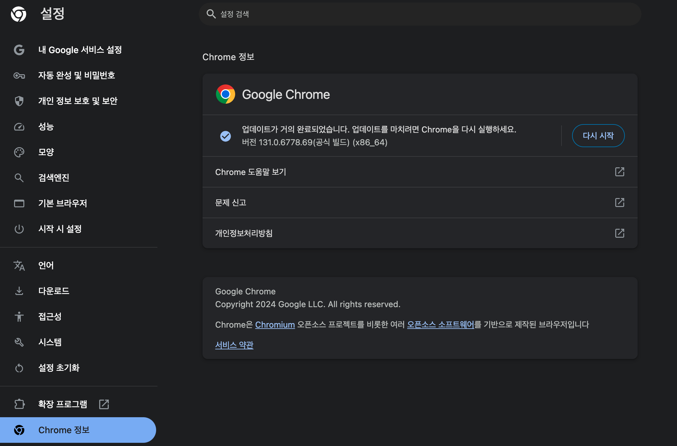This screenshot has width=677, height=446.
Task: Click the shield icon for 개인 정보 보호 및 보안
Action: pyautogui.click(x=19, y=101)
